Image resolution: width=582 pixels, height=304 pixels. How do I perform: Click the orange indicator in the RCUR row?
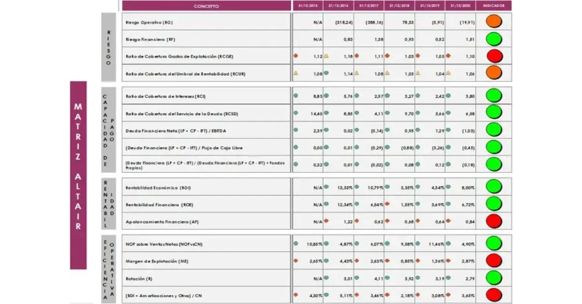click(494, 73)
